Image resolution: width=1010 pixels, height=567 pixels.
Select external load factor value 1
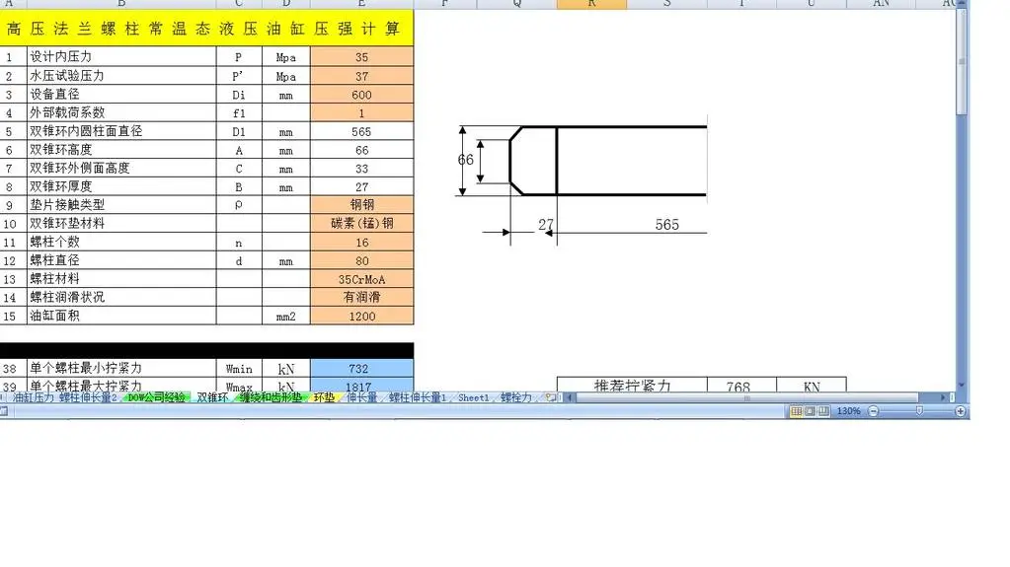362,112
